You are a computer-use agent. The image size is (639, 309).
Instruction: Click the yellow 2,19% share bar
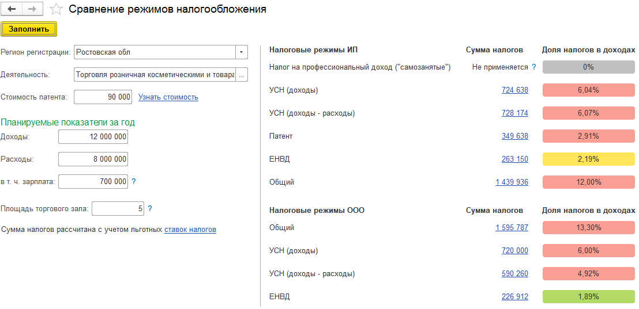point(588,159)
